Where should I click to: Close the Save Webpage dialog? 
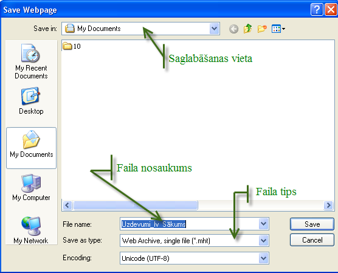click(331, 10)
